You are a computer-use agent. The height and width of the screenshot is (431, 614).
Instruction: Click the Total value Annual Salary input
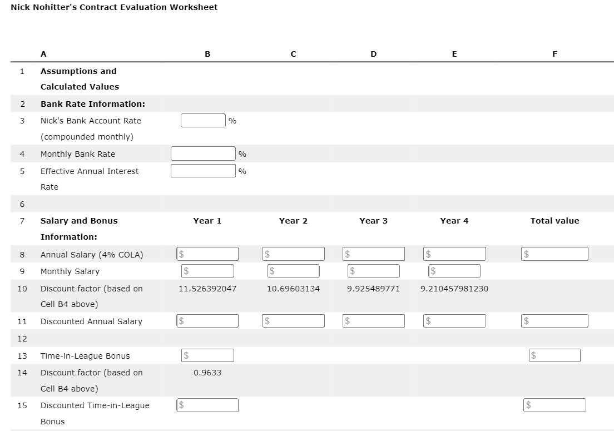point(554,253)
